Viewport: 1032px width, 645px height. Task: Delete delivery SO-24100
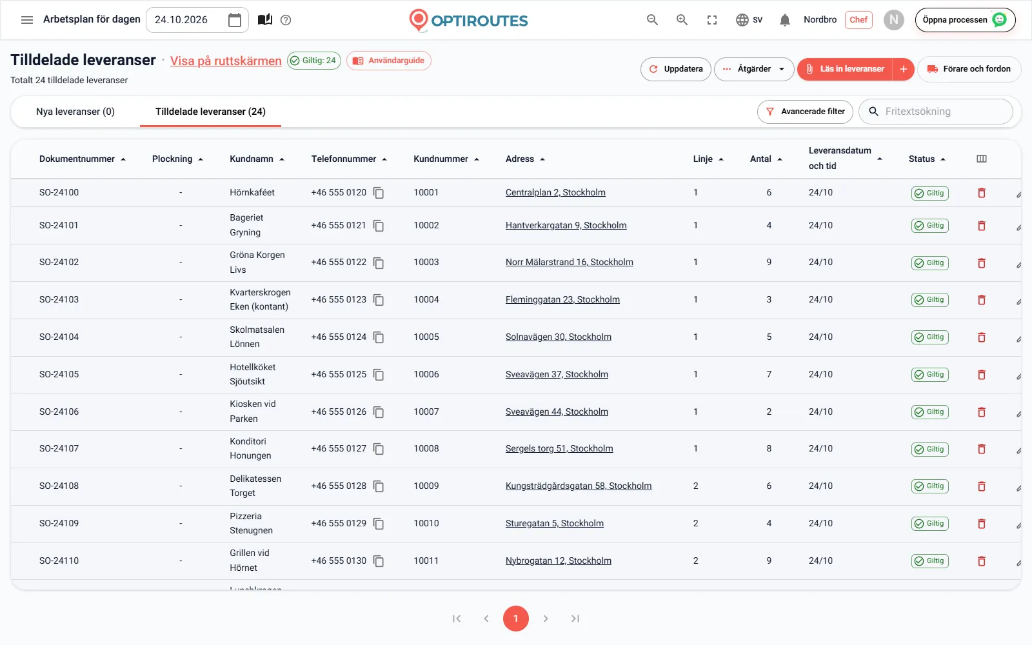982,193
